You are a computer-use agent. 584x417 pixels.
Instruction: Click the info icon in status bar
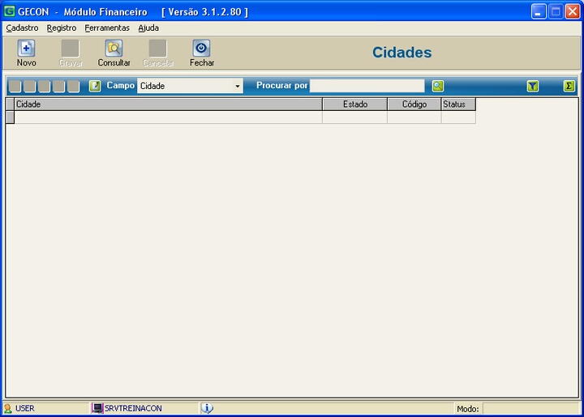(x=207, y=408)
